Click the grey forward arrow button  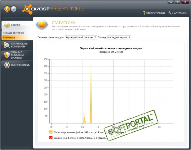point(14,9)
